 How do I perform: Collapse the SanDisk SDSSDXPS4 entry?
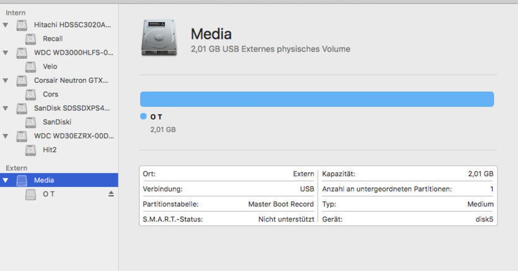tap(5, 108)
